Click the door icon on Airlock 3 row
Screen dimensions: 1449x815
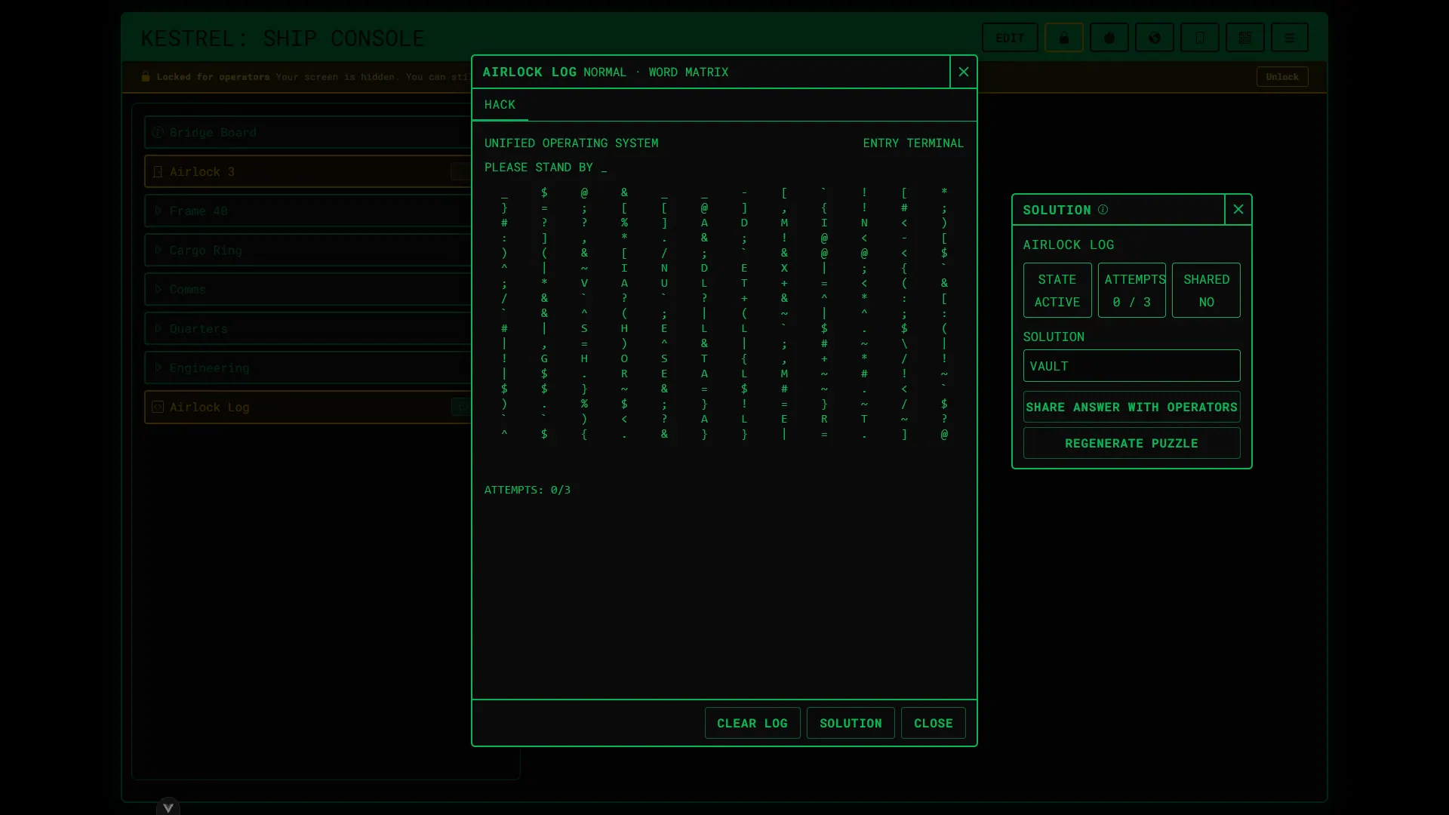pyautogui.click(x=158, y=171)
